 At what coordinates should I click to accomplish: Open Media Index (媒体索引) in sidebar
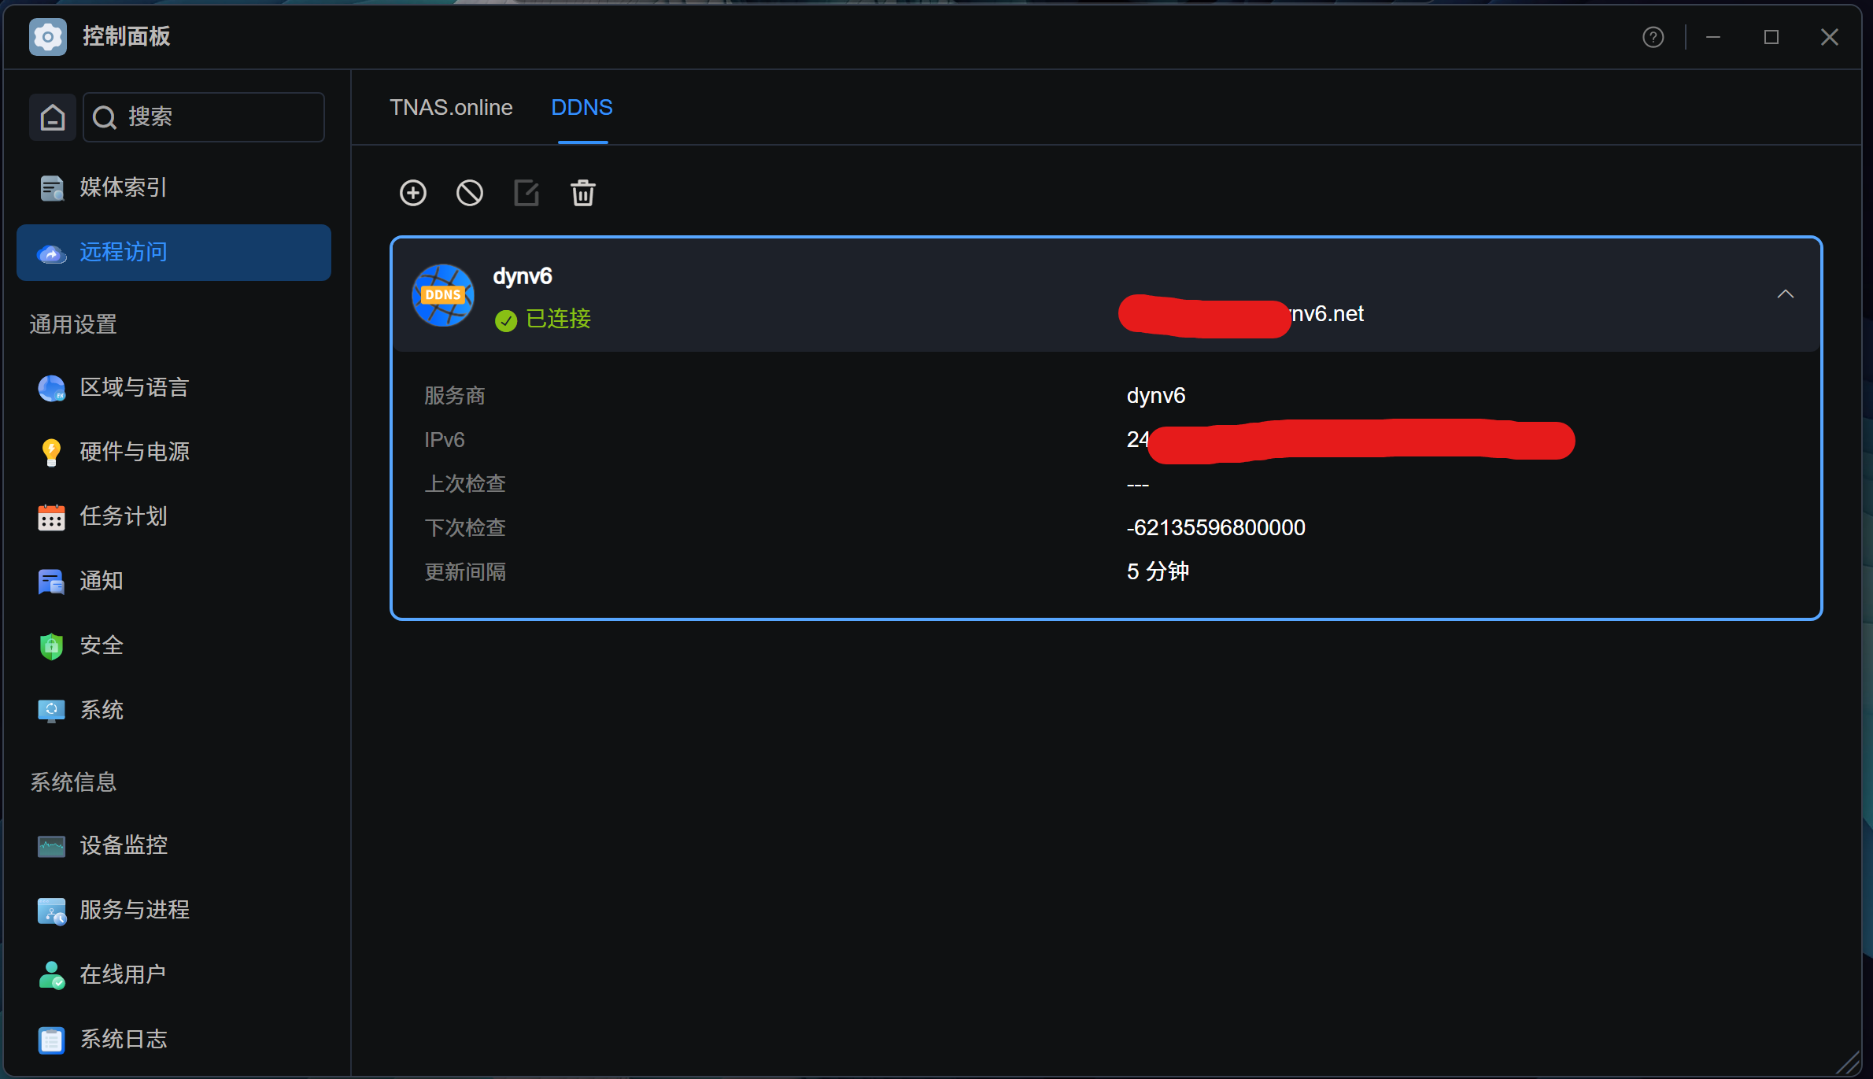click(x=123, y=187)
